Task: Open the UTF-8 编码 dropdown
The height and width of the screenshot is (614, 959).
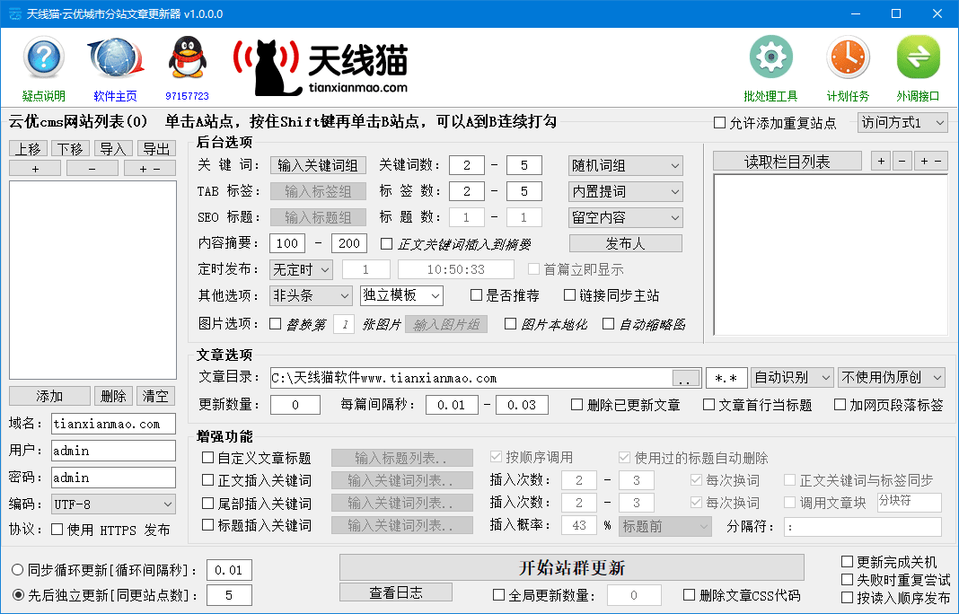Action: 113,504
